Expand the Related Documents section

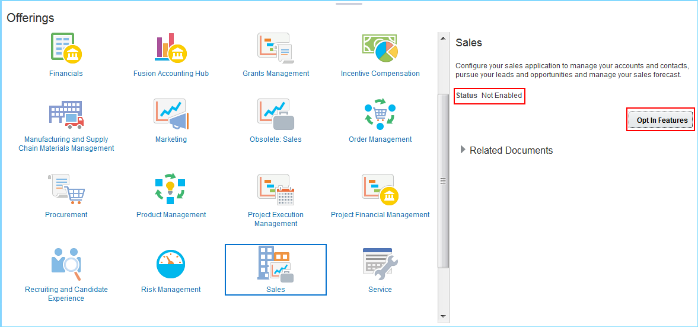[463, 150]
